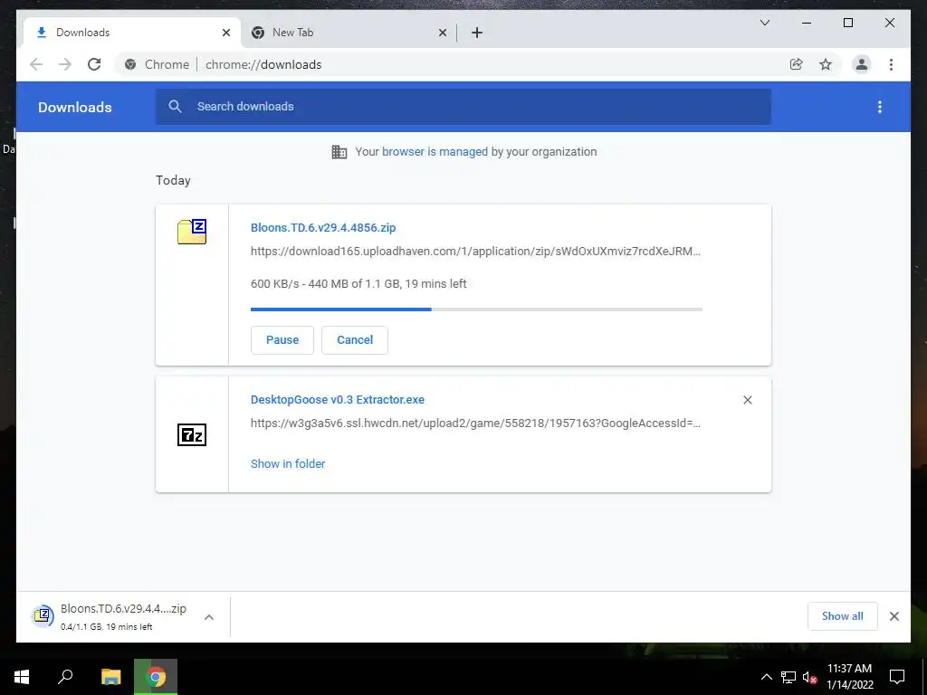Click the Downloads page title
This screenshot has height=695, width=927.
click(x=75, y=107)
